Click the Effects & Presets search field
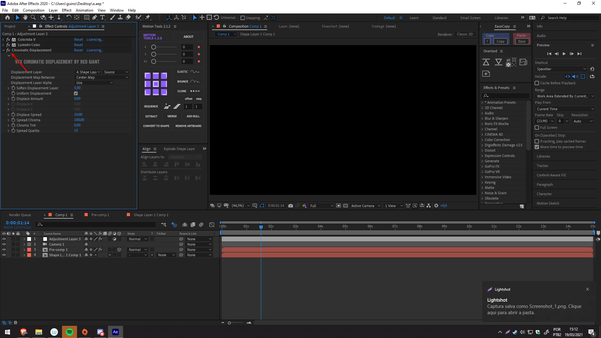Screen dimensions: 601x338 tap(505, 96)
